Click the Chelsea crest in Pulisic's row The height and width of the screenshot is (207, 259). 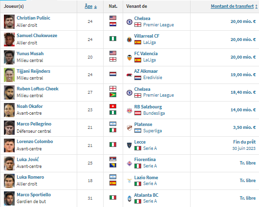(129, 22)
